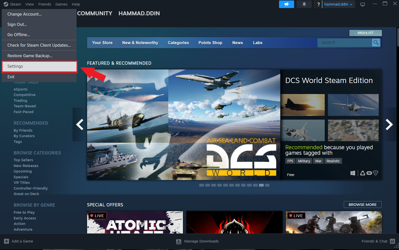Open the HAMMAD.DDIN profile tab
The height and width of the screenshot is (250, 399).
pyautogui.click(x=139, y=14)
